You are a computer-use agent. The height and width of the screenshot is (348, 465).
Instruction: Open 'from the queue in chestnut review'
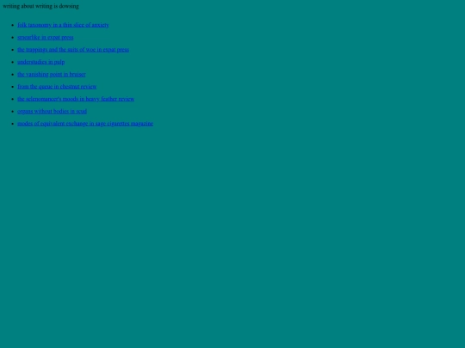[57, 87]
